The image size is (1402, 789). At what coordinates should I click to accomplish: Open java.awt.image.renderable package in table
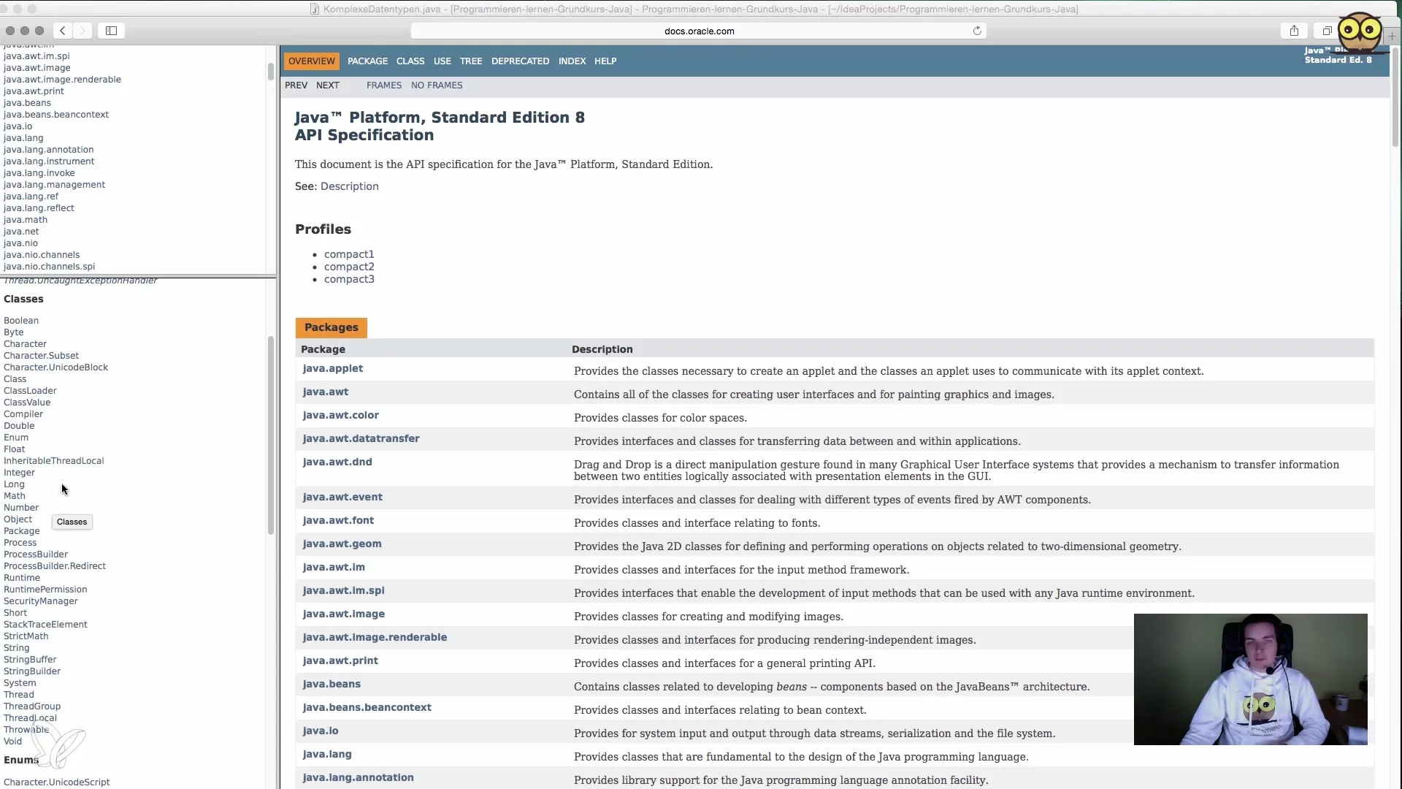(375, 638)
